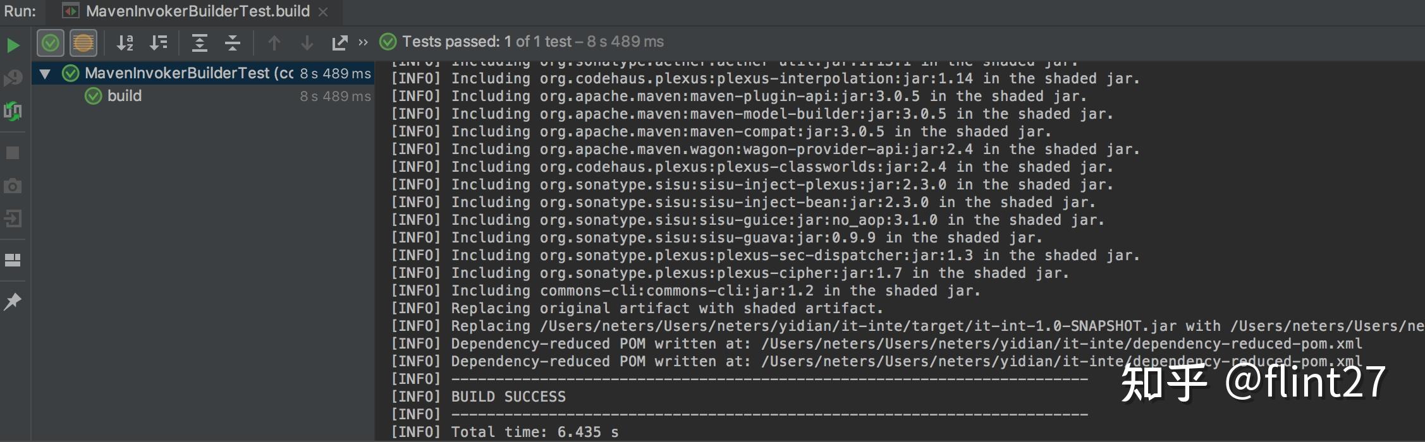Sort tests alphabetically

pos(125,43)
